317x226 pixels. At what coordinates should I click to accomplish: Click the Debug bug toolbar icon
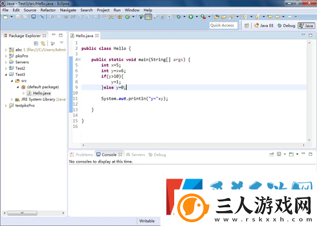(179, 17)
